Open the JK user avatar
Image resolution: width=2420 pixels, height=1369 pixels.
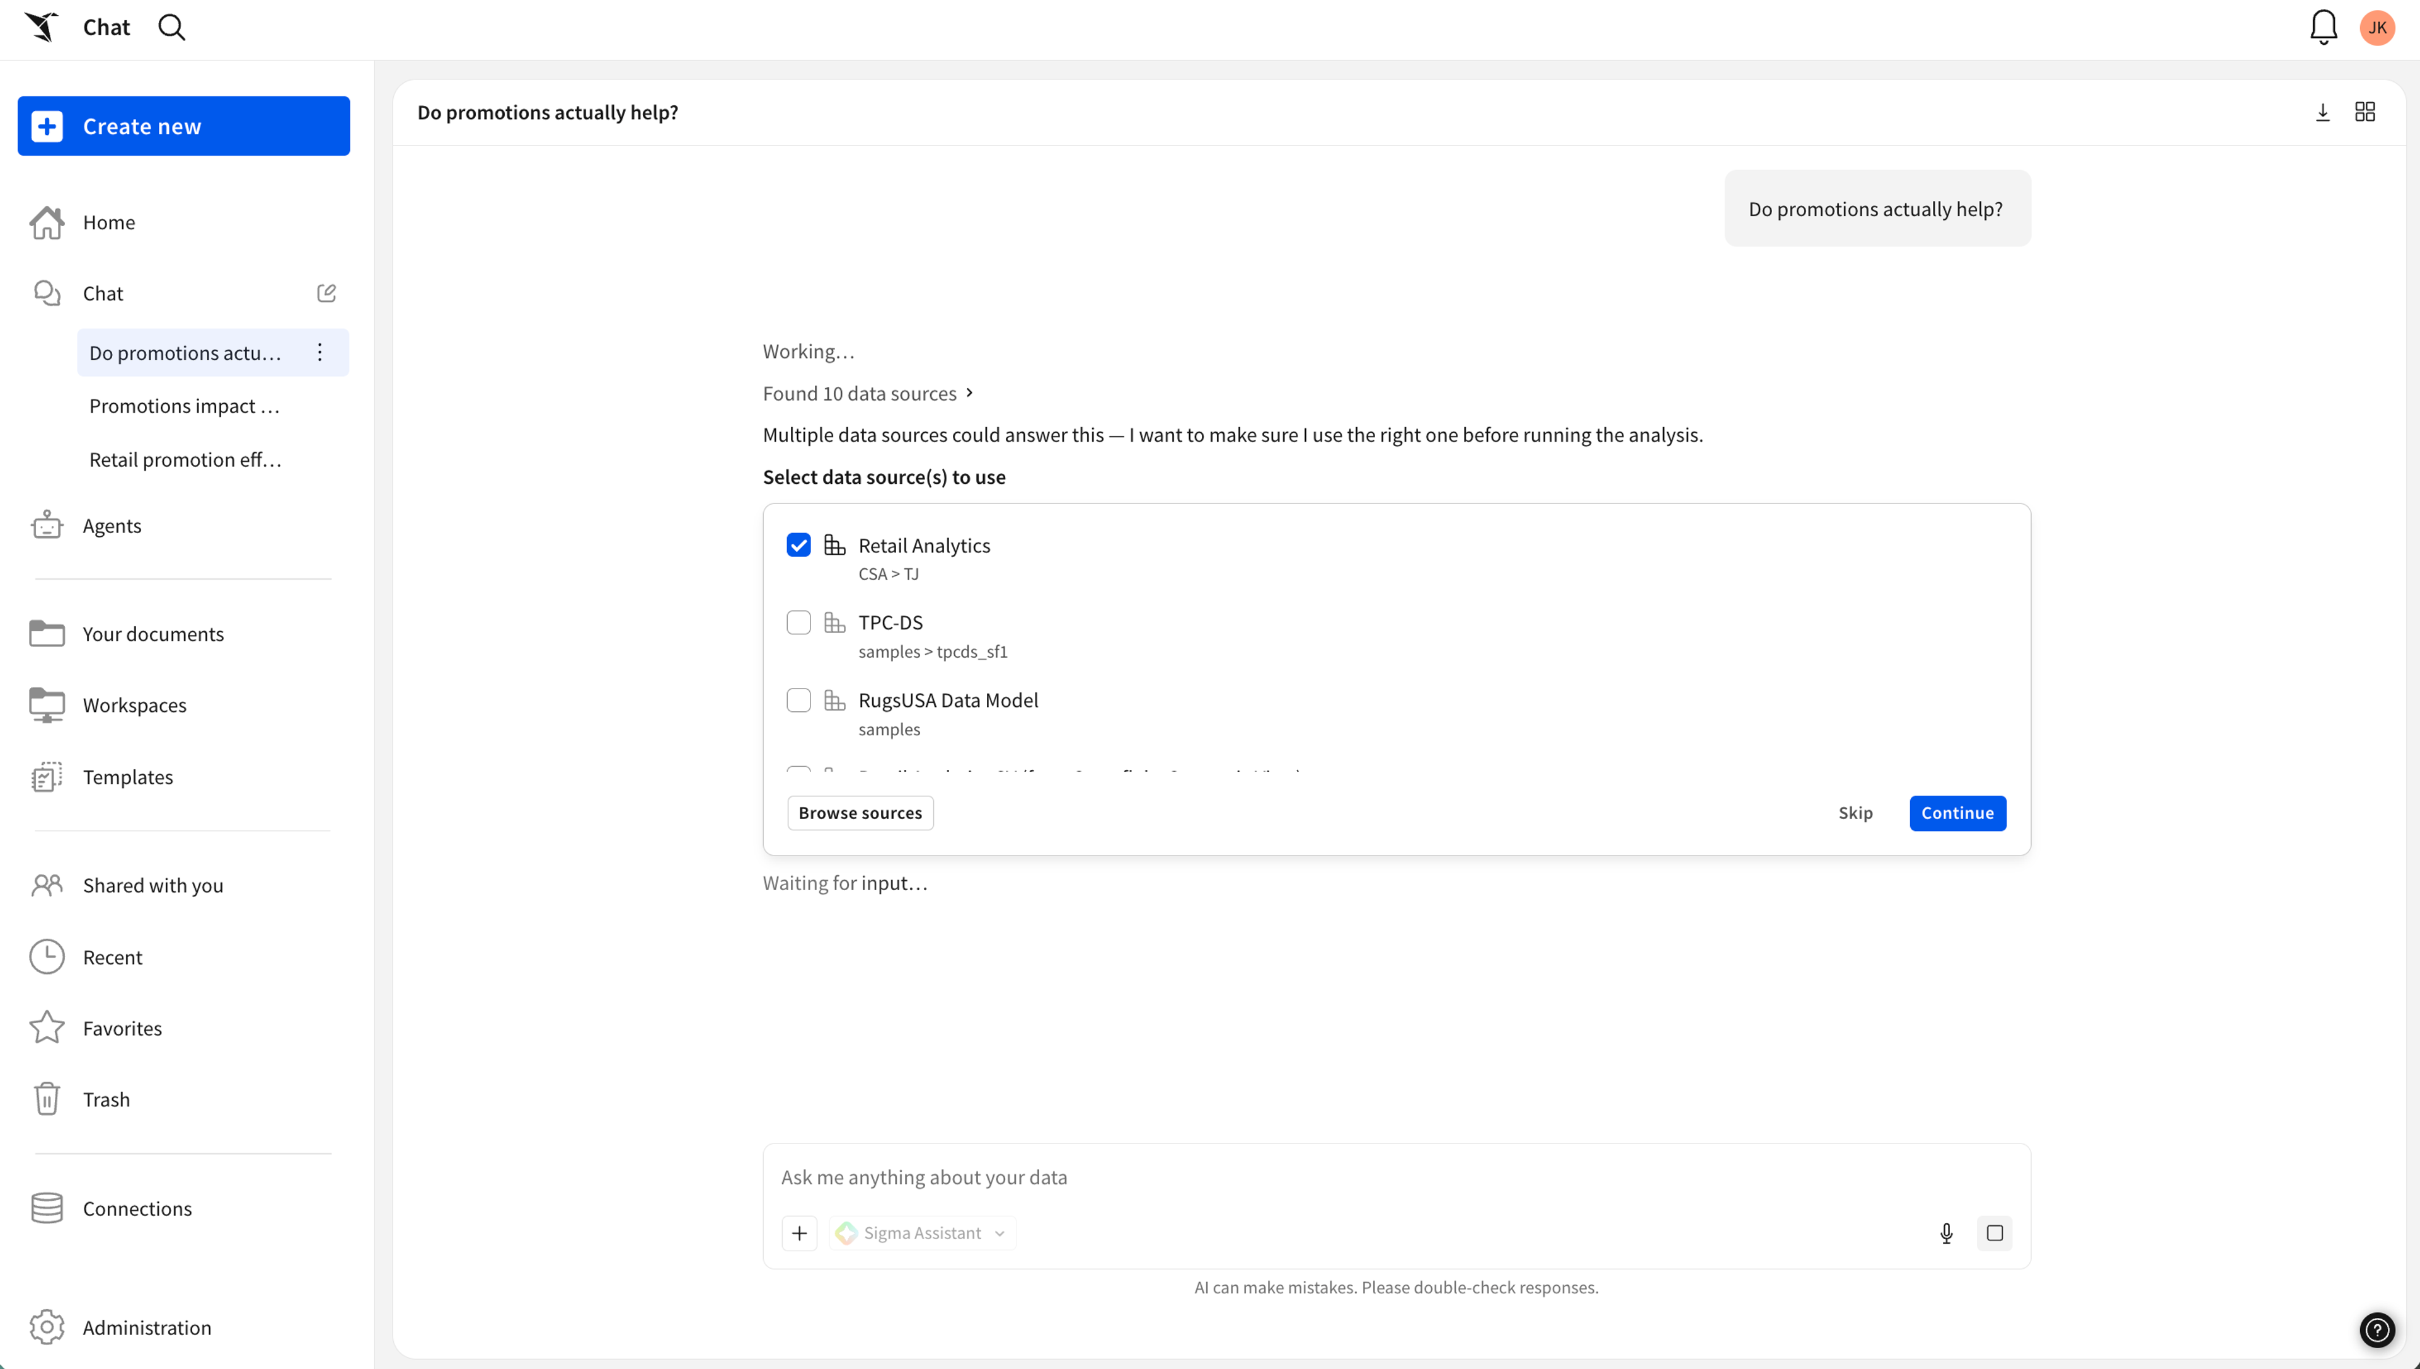coord(2377,27)
